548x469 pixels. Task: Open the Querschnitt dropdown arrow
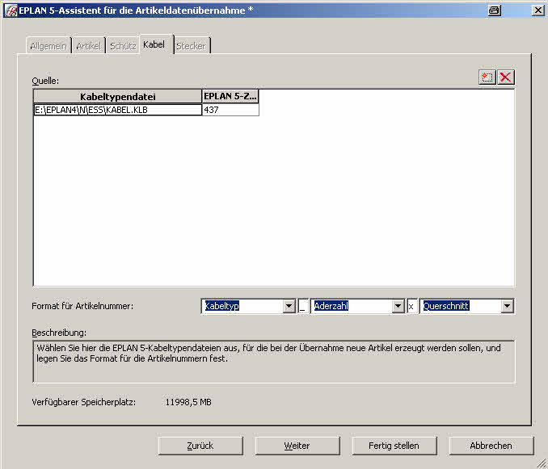point(507,307)
